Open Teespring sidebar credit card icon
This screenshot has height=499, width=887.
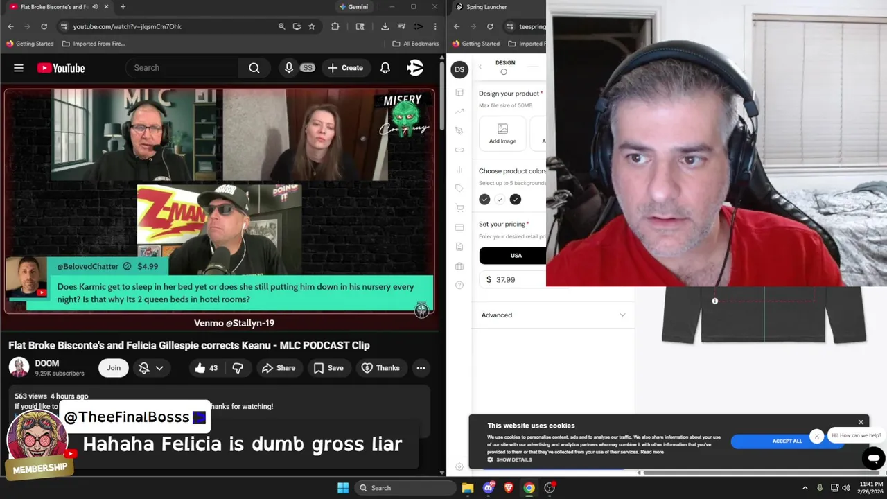(459, 227)
